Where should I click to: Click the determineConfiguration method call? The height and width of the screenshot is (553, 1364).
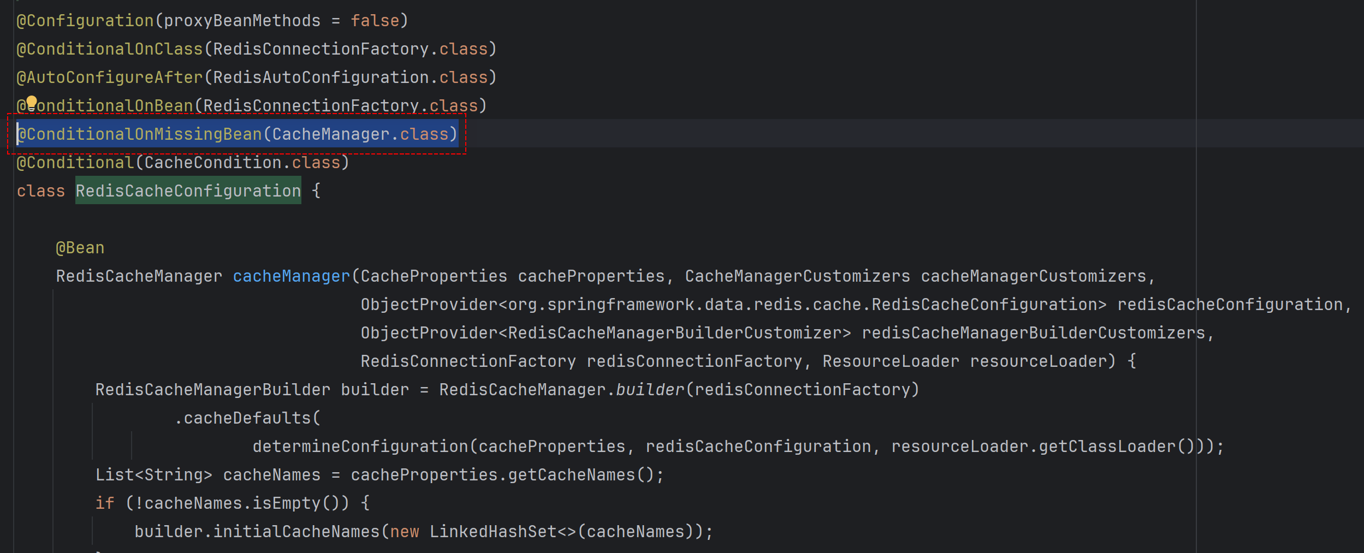[x=360, y=447]
